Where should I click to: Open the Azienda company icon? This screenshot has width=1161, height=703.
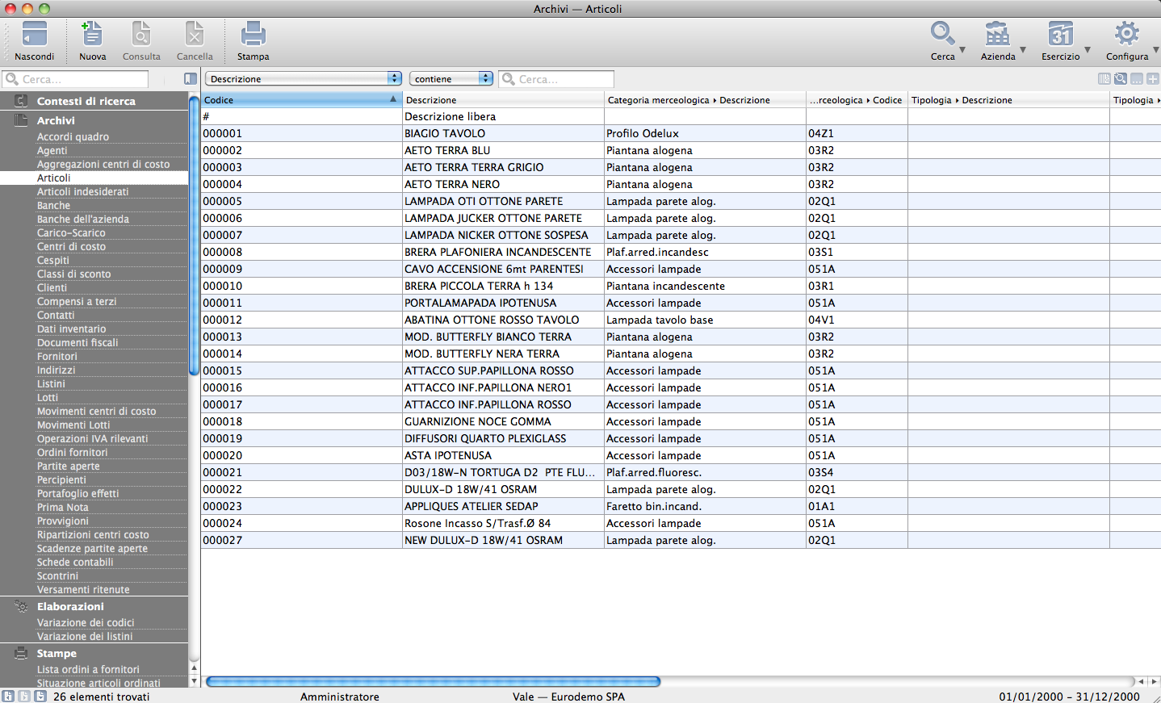pyautogui.click(x=997, y=36)
